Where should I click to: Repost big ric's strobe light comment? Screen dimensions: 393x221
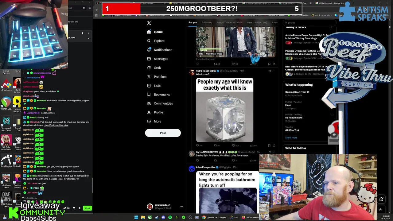click(x=215, y=160)
